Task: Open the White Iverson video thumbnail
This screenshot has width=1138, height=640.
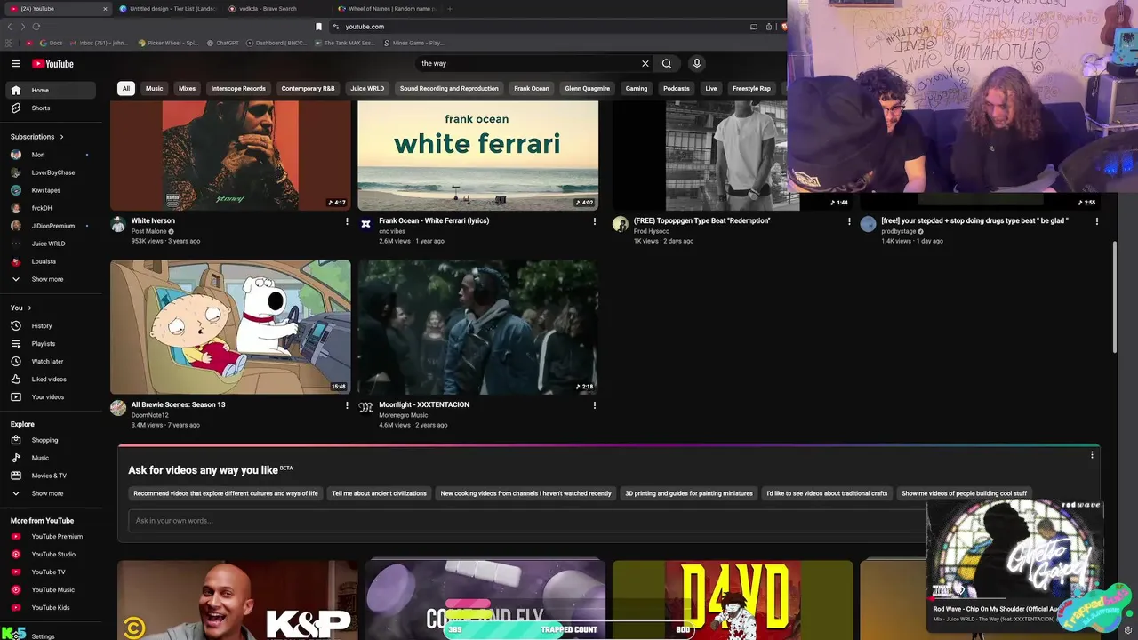Action: point(230,156)
